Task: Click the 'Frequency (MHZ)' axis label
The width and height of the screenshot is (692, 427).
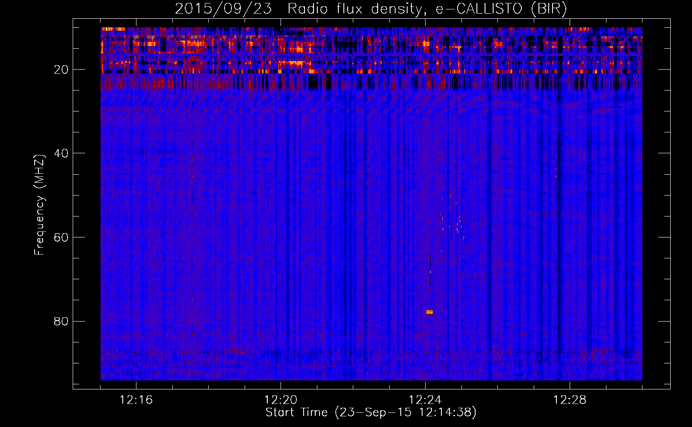Action: coord(39,205)
